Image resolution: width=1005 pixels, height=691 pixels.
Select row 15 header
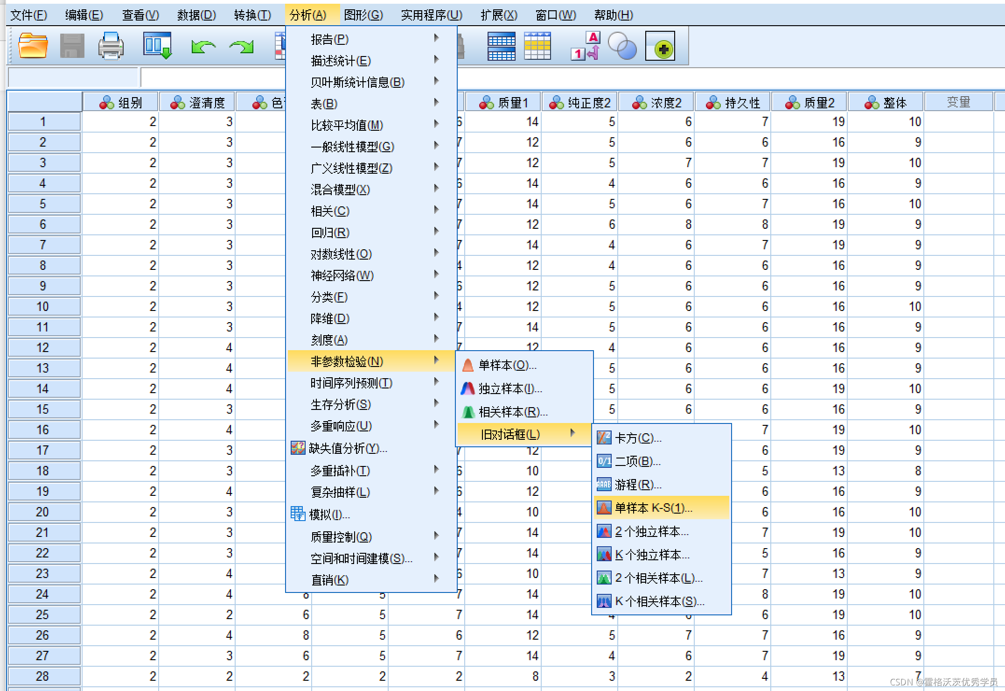click(x=43, y=409)
